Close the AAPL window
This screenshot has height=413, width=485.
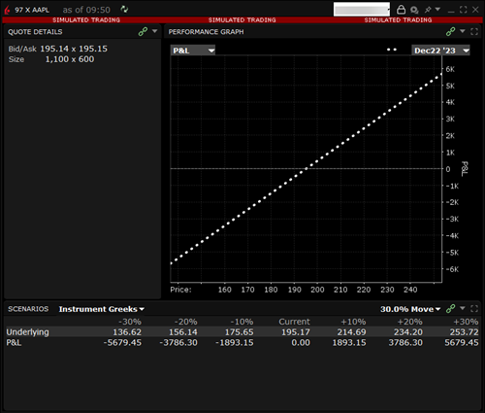point(475,10)
